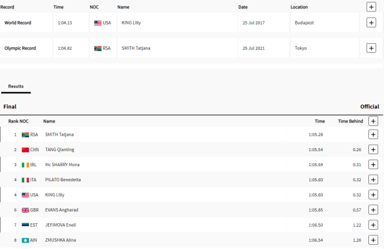This screenshot has width=384, height=249.
Task: Select the Results tab
Action: [16, 86]
